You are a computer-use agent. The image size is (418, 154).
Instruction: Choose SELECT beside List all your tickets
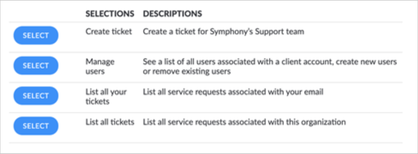(x=36, y=96)
